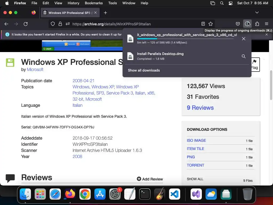The image size is (273, 205).
Task: Click the Flag button
Action: (255, 65)
